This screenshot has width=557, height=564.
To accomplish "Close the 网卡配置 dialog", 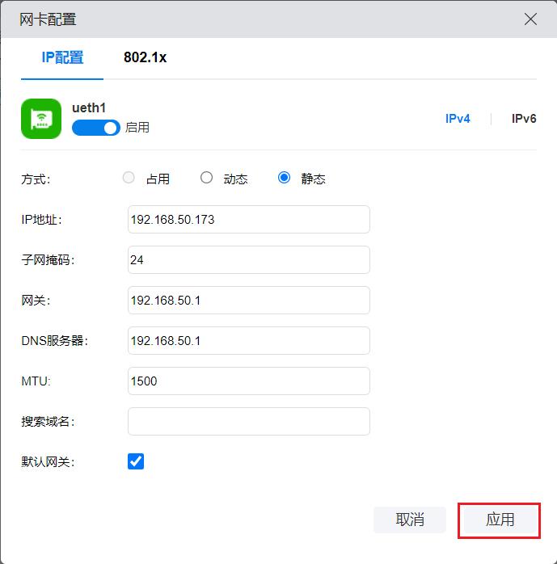I will point(530,19).
